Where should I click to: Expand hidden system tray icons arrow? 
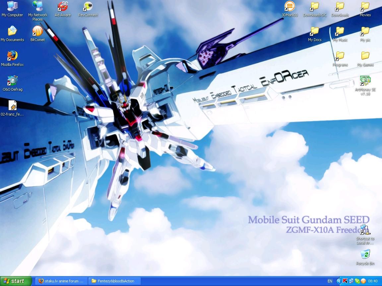pos(339,281)
